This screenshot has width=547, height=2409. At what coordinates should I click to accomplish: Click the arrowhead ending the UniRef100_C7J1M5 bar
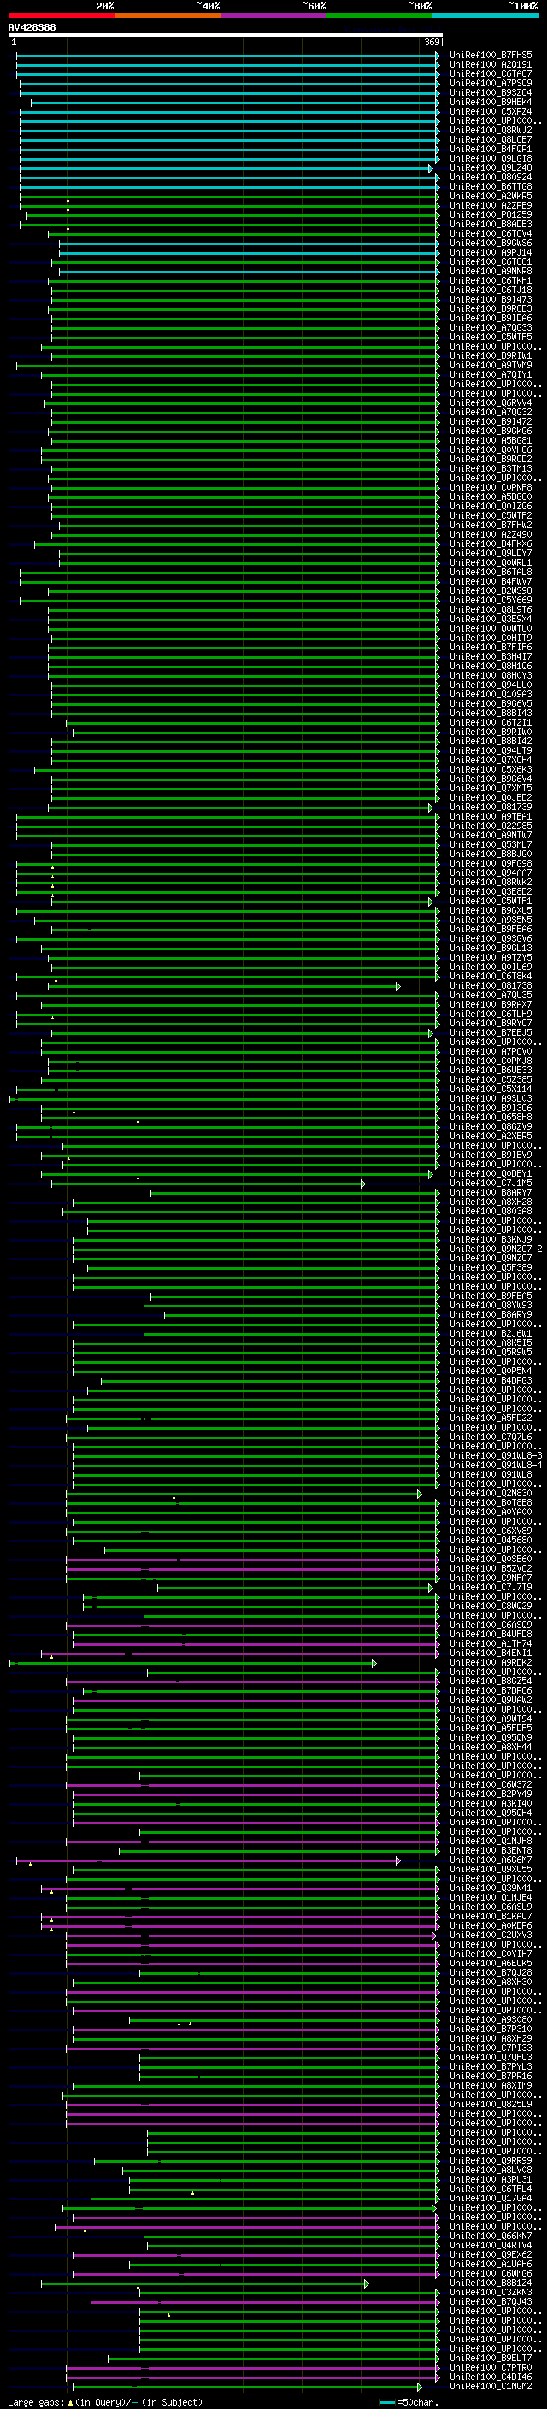pos(362,1183)
